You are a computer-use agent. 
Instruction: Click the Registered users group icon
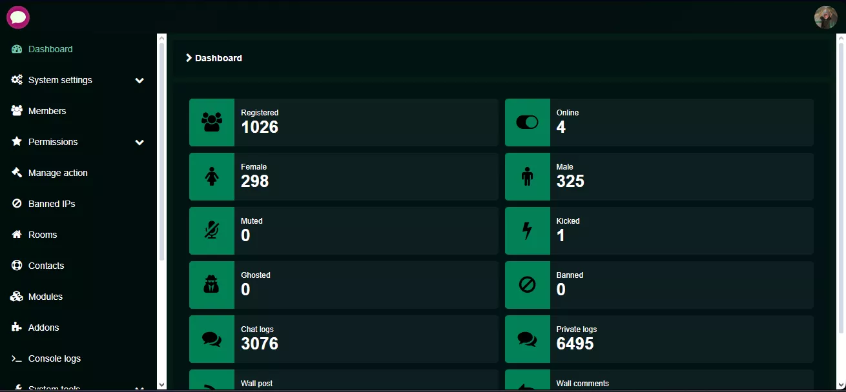click(x=212, y=122)
